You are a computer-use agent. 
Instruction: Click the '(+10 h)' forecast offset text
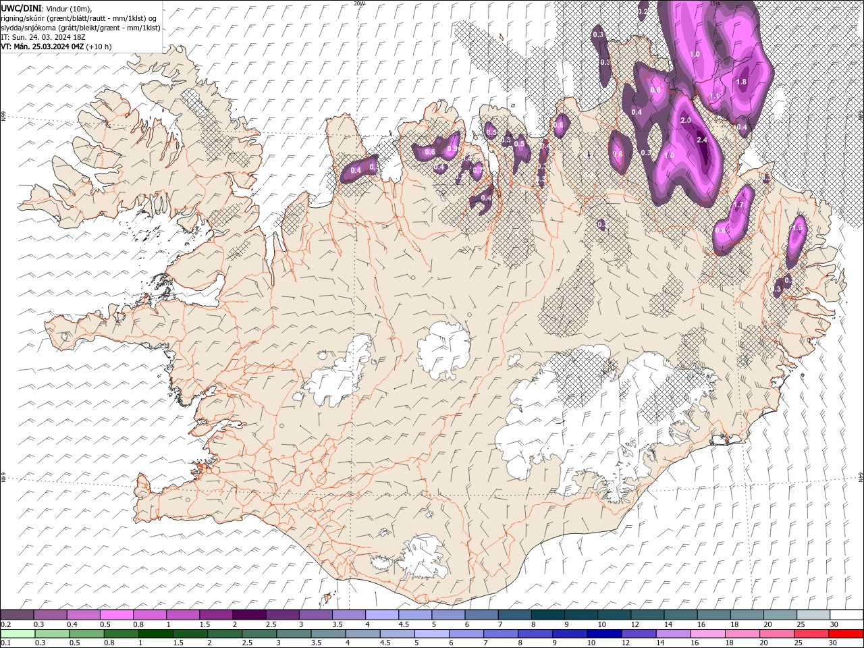click(99, 47)
